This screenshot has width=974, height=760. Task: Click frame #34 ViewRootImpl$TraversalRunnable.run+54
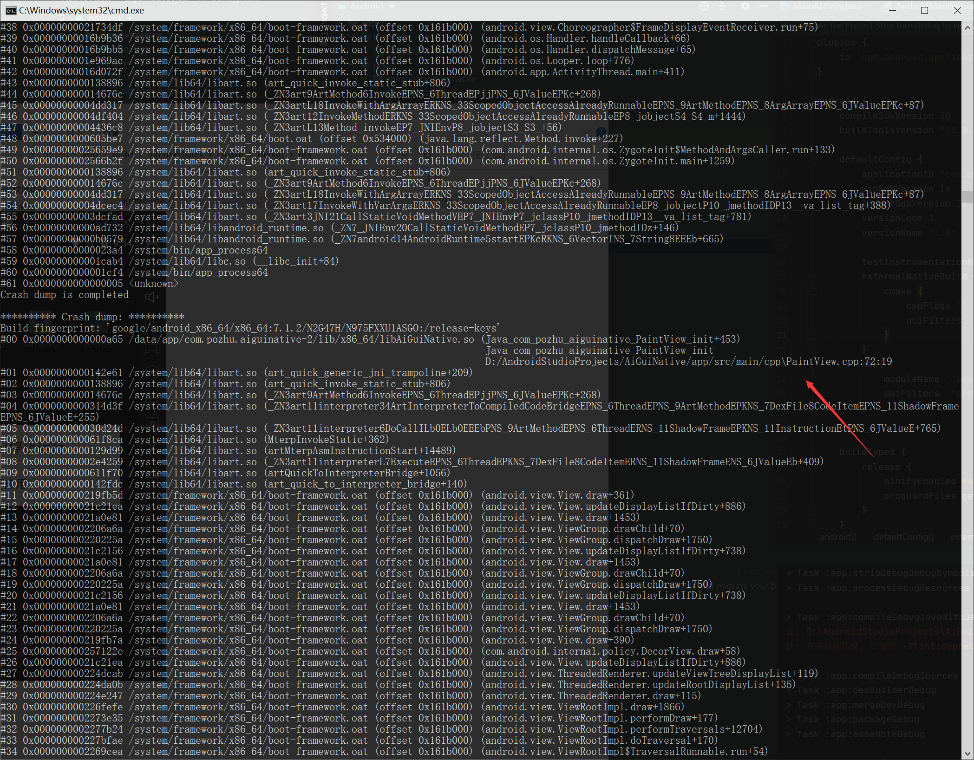[x=384, y=752]
